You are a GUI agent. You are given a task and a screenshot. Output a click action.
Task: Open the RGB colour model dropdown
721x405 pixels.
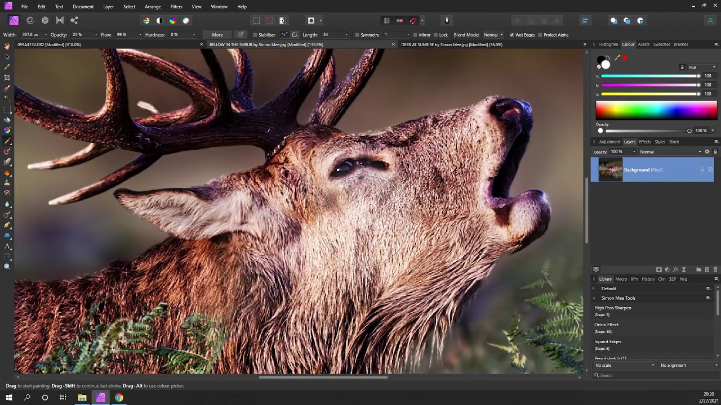point(701,67)
